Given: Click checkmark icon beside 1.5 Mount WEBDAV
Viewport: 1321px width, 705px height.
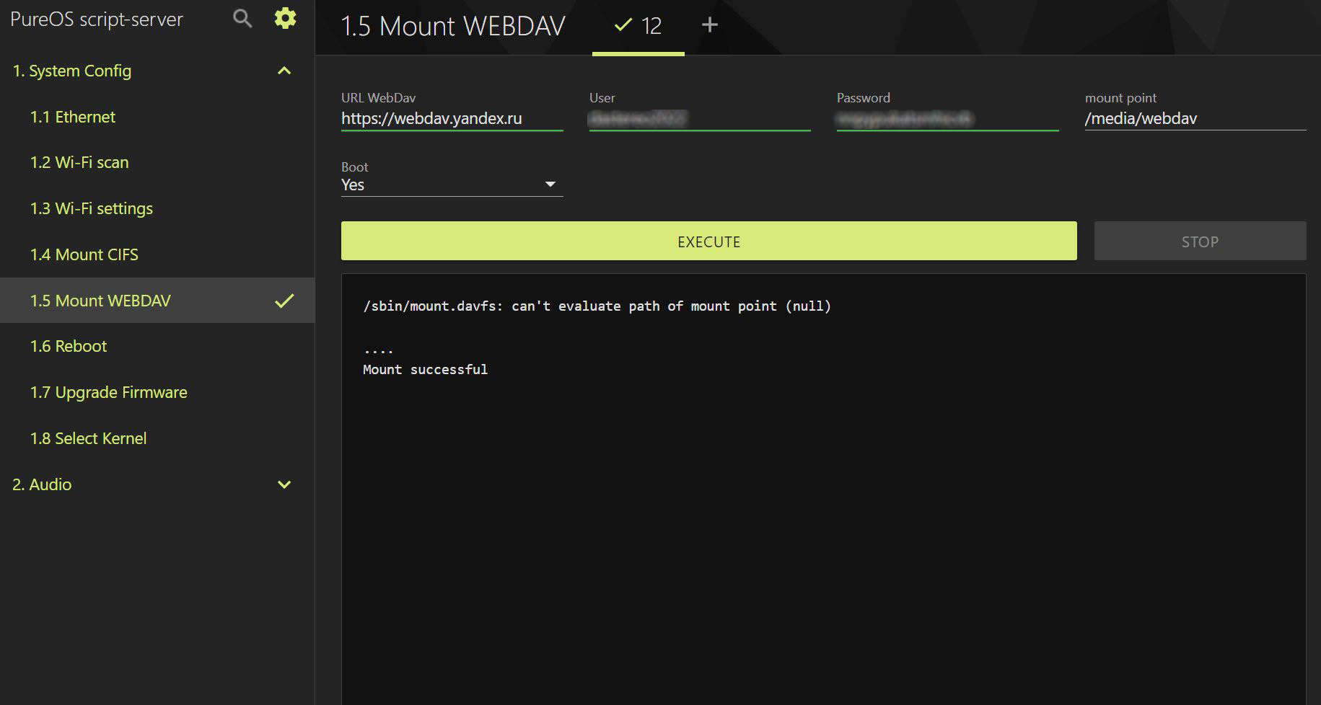Looking at the screenshot, I should [284, 301].
